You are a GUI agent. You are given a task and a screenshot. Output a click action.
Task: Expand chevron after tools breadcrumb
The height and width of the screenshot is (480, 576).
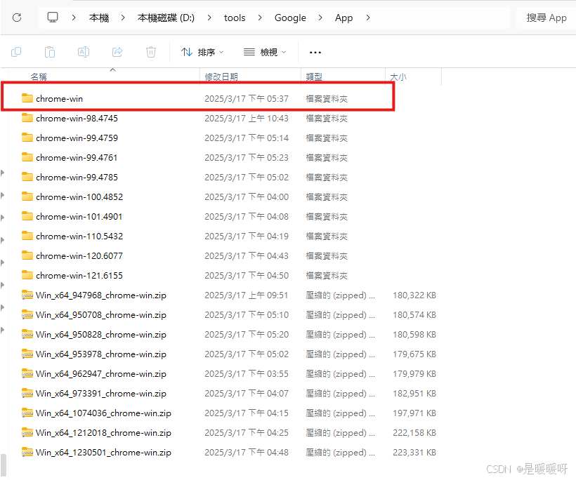tap(260, 18)
